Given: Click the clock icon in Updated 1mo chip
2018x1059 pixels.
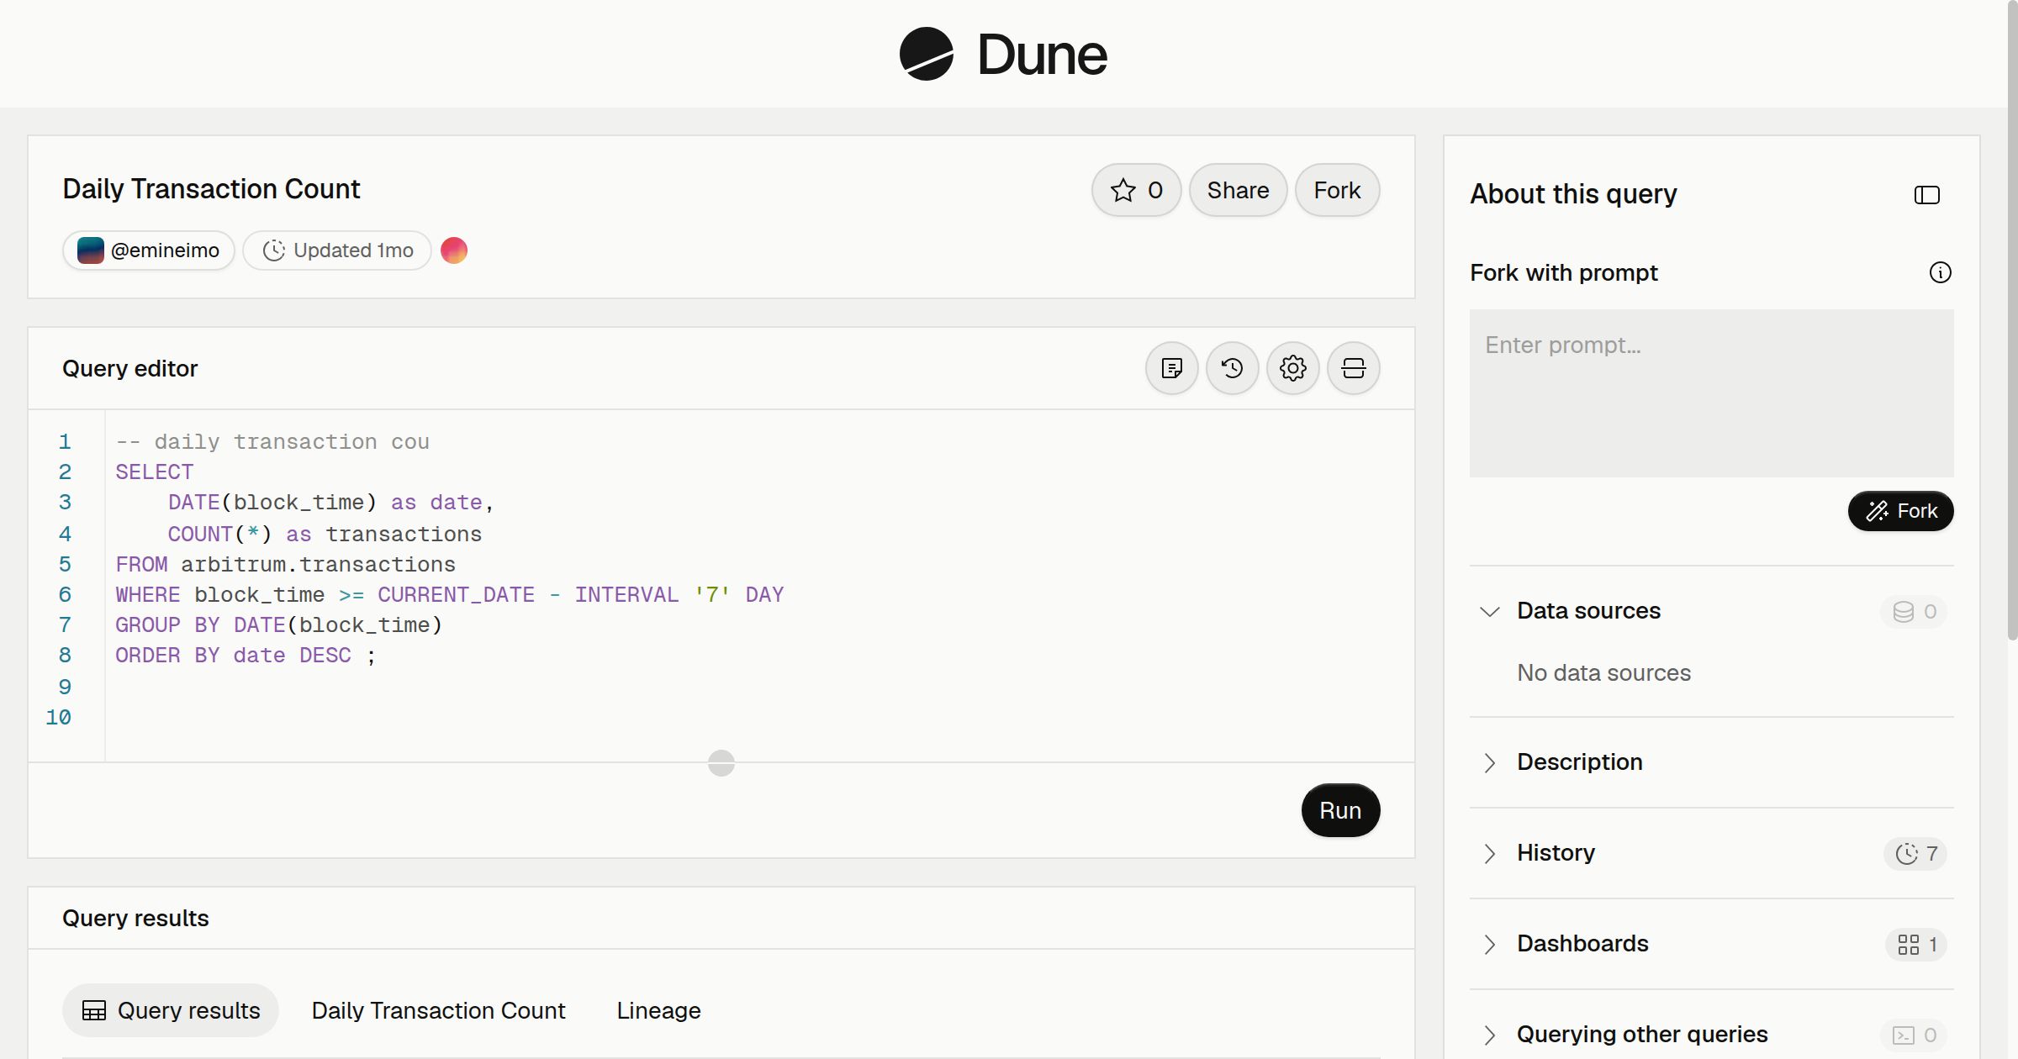Looking at the screenshot, I should click(x=274, y=250).
